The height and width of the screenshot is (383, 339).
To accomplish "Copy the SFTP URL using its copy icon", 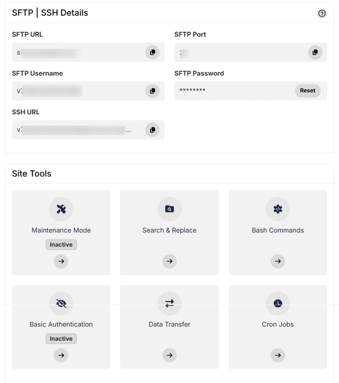I will tap(152, 52).
